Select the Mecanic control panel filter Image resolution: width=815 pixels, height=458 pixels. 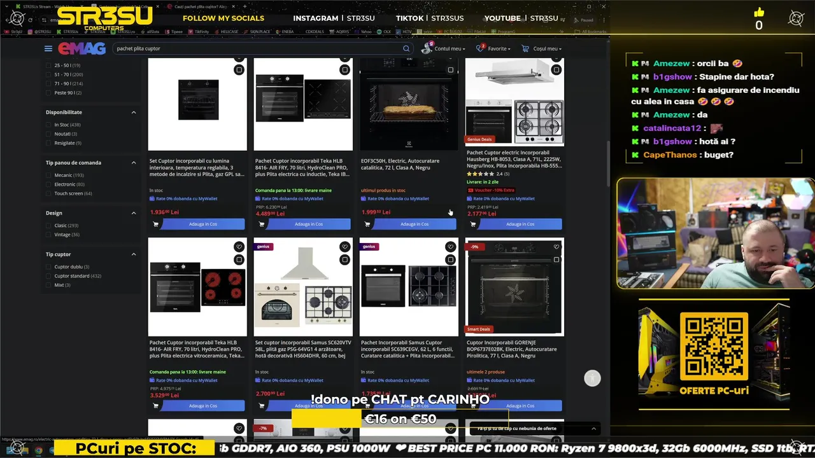pos(49,175)
